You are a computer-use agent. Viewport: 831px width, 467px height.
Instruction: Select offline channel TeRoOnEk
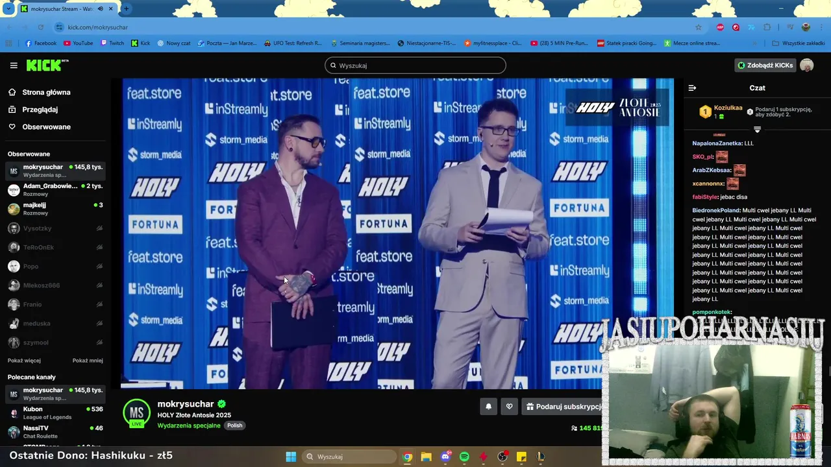[x=55, y=247]
